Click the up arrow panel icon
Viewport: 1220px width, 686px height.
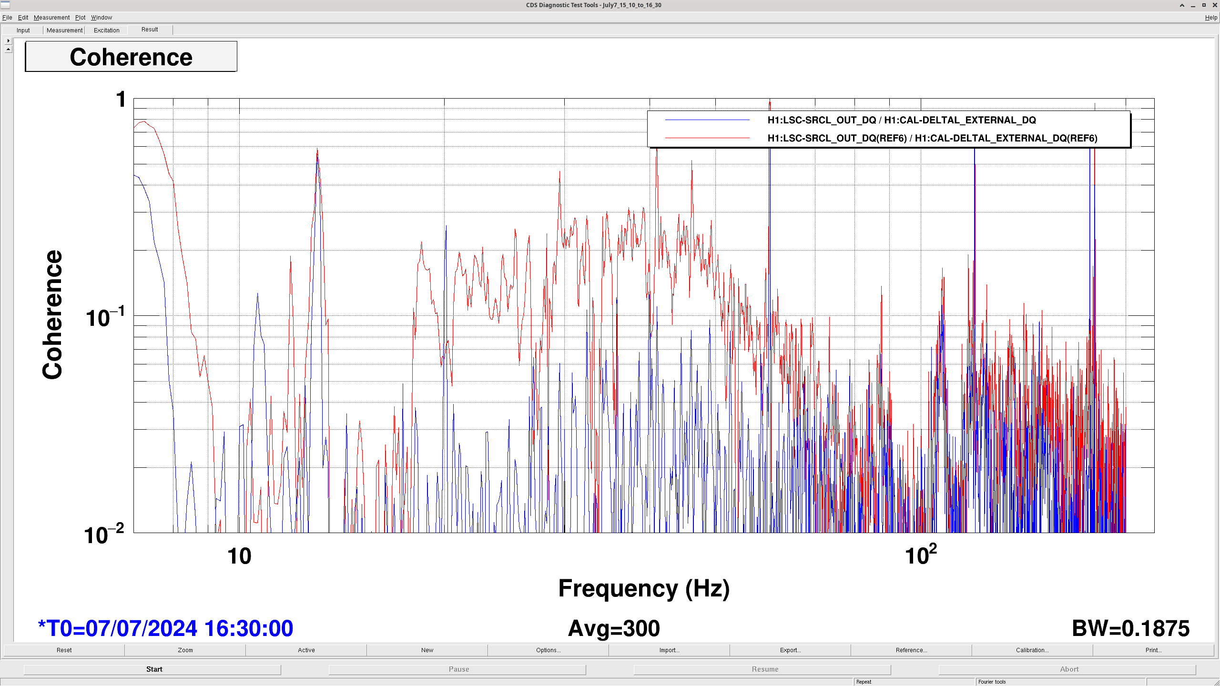(x=8, y=49)
